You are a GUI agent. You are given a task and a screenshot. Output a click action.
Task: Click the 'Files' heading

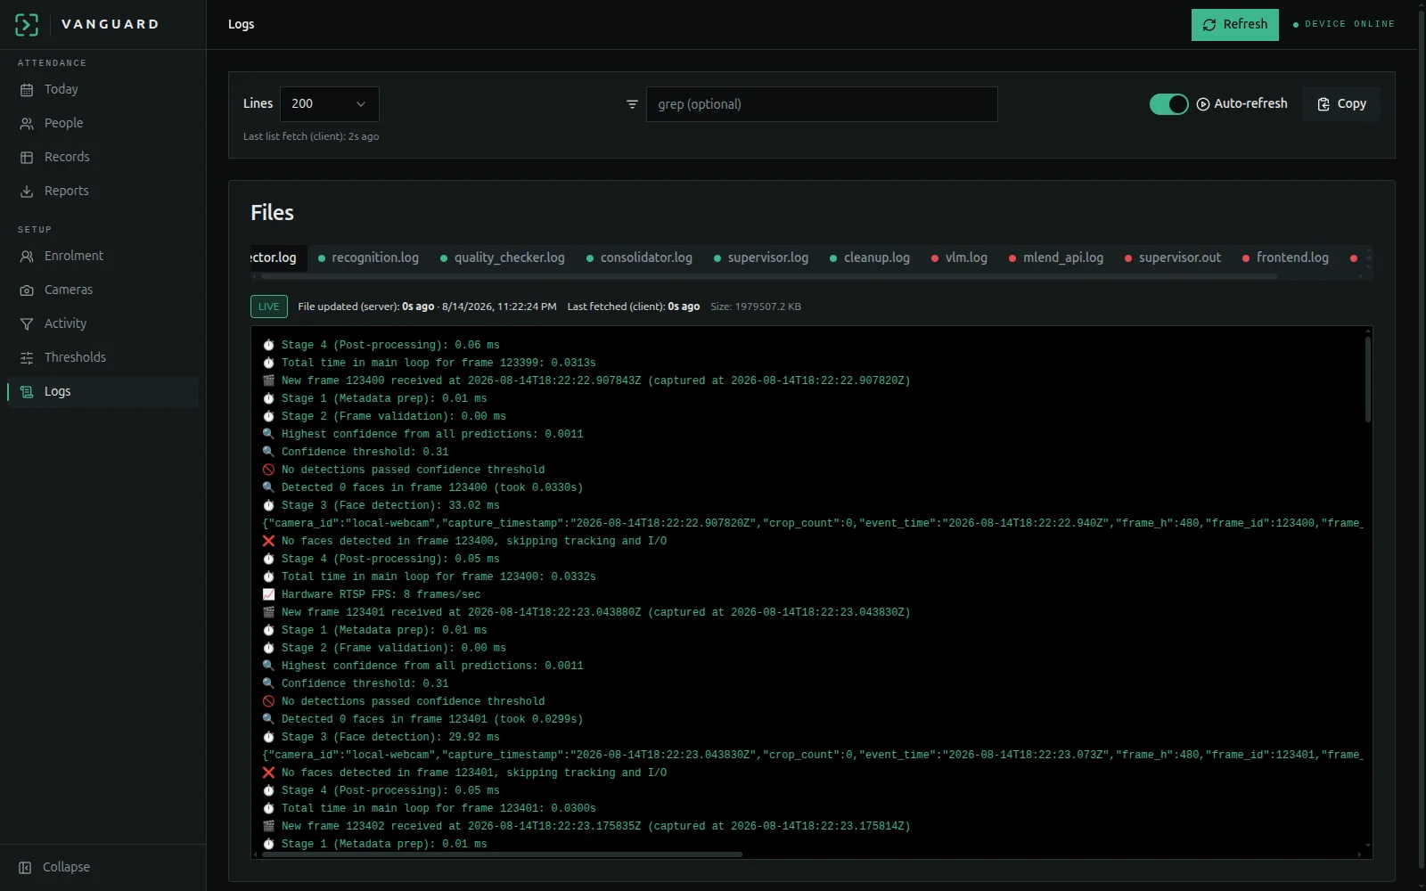[272, 213]
